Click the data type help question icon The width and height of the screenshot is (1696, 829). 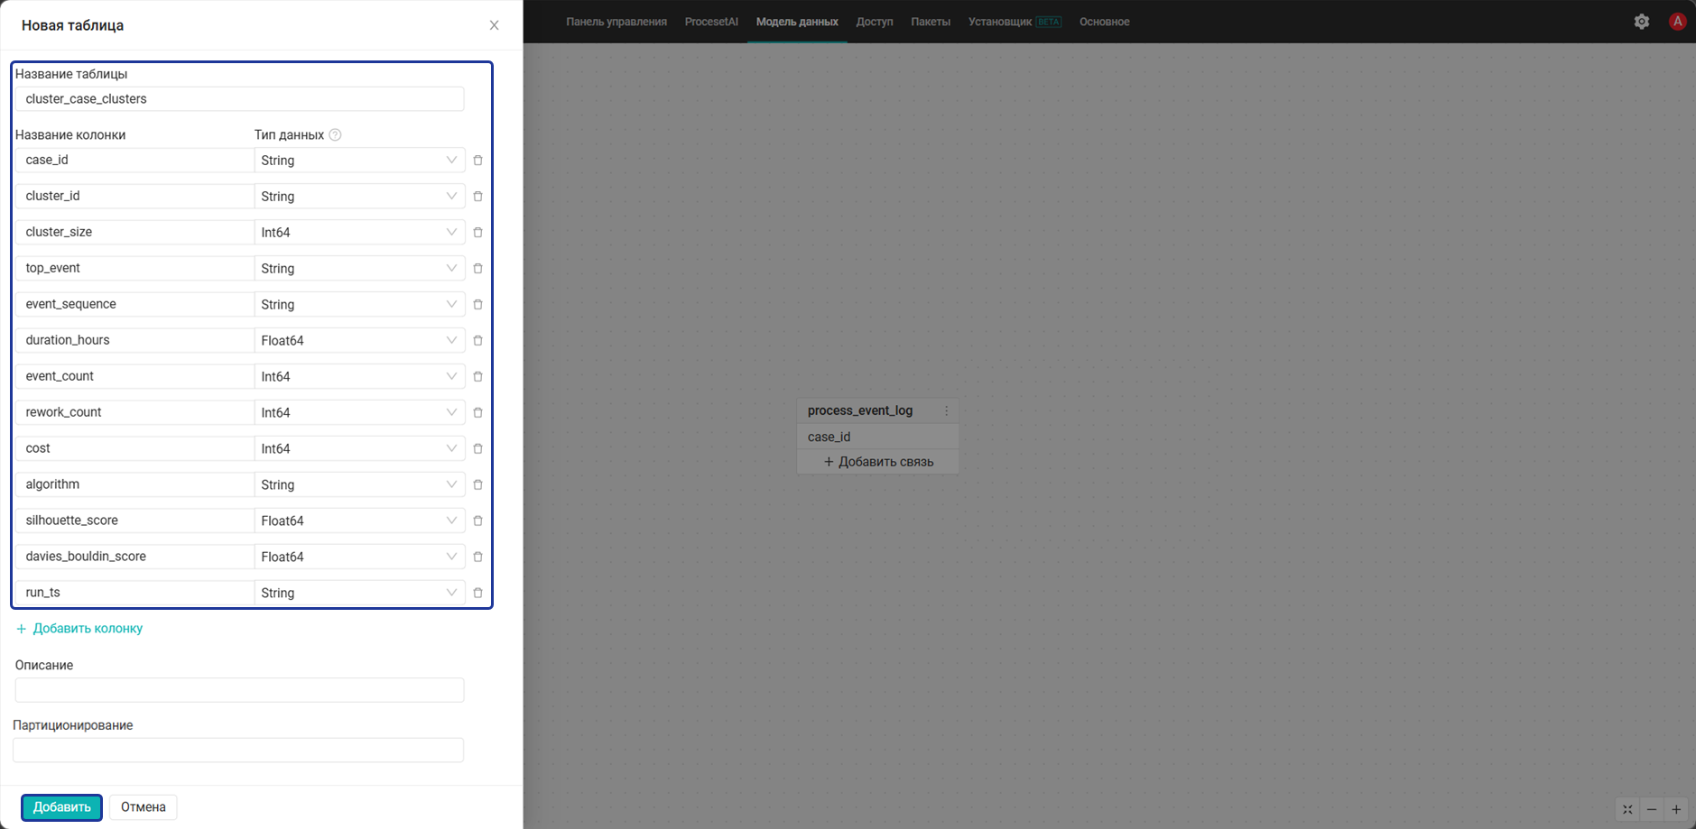point(335,135)
